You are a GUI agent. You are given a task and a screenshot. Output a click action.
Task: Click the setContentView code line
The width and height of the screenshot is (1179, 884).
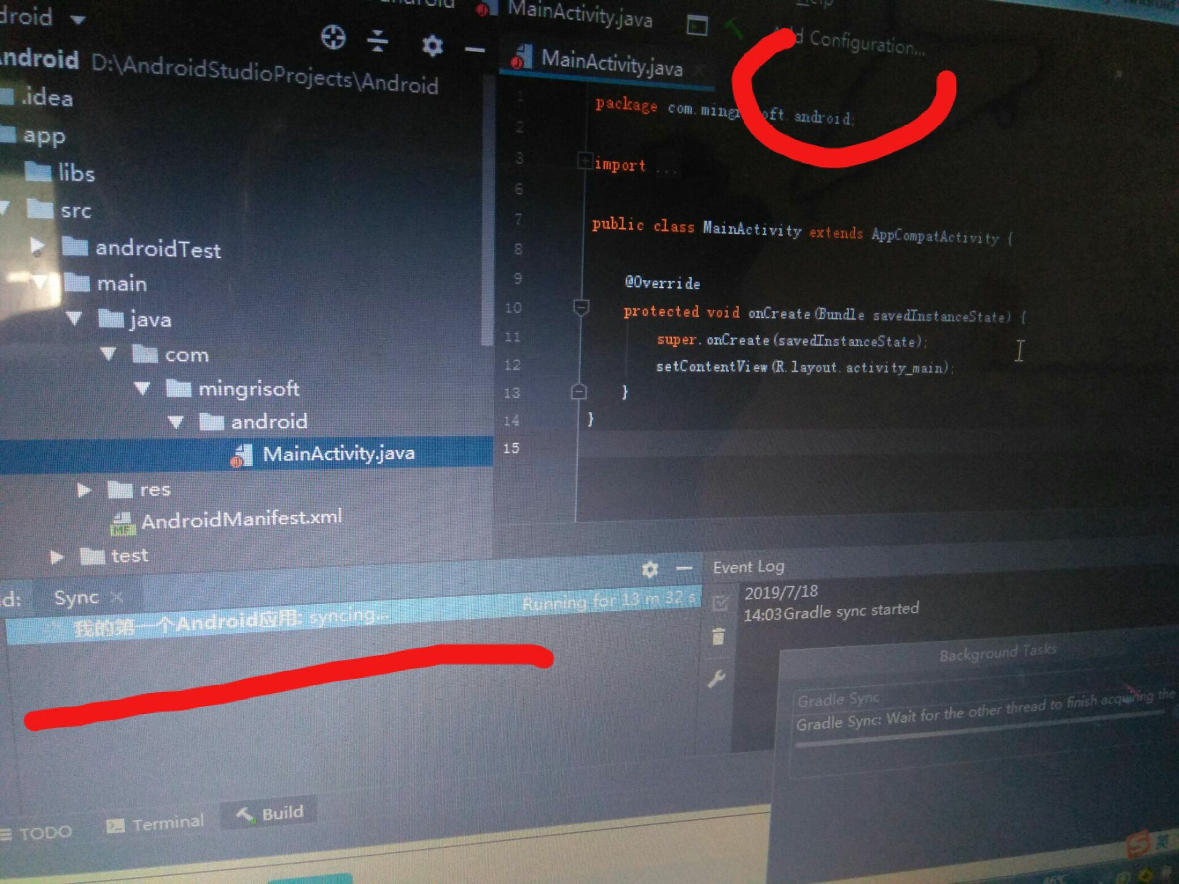point(804,366)
